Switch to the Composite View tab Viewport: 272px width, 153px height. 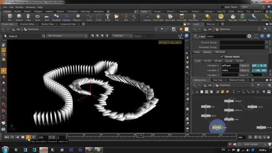[68, 24]
